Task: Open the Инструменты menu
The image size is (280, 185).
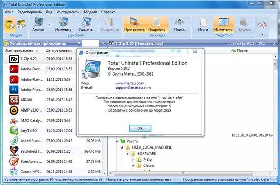Action: (68, 12)
